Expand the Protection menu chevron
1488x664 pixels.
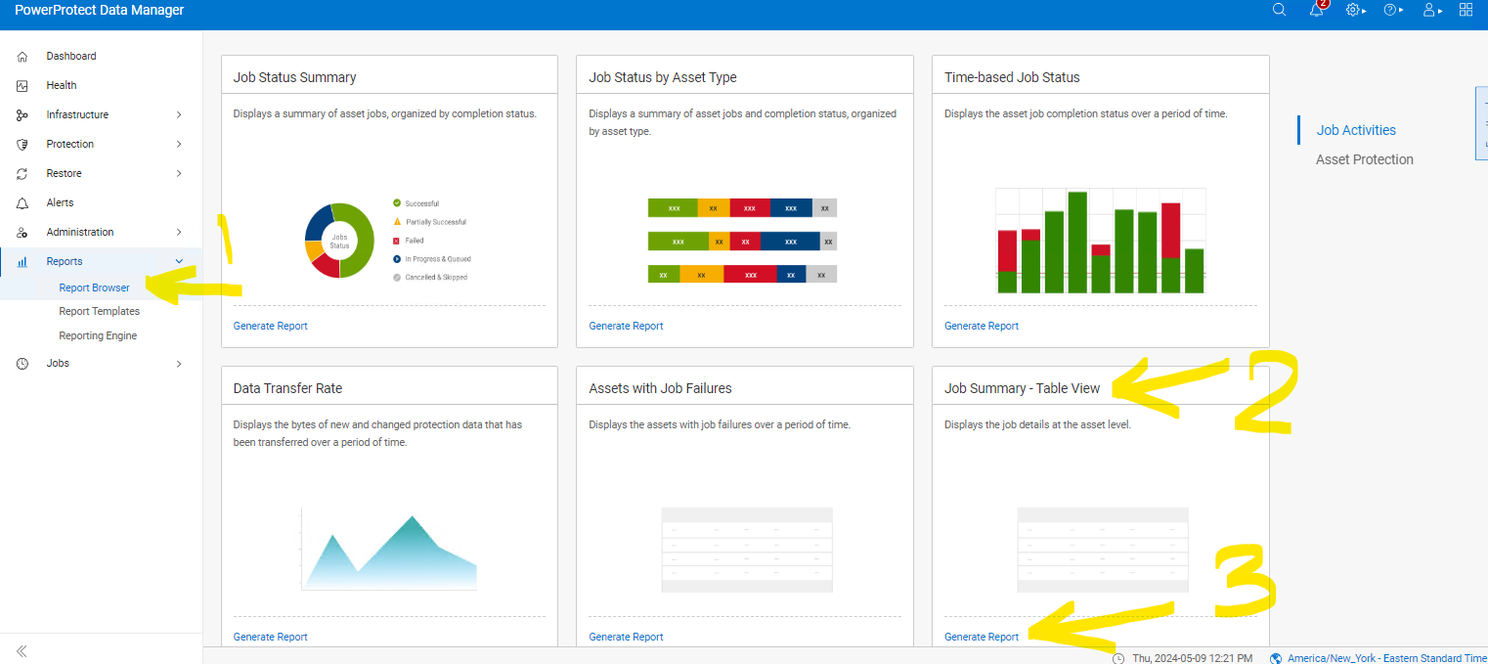pyautogui.click(x=179, y=144)
